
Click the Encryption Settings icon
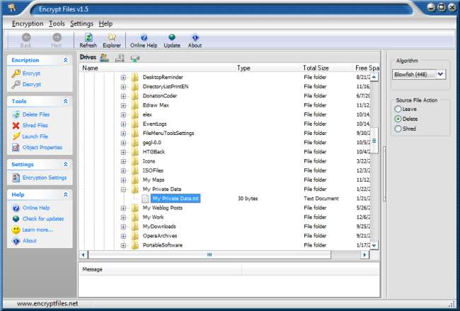click(16, 177)
